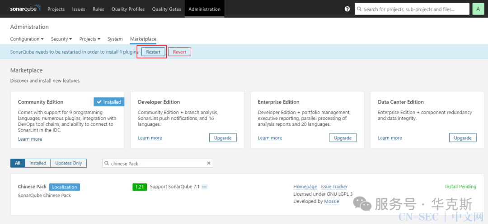The image size is (488, 224).
Task: Select the Updates Only filter
Action: 69,163
